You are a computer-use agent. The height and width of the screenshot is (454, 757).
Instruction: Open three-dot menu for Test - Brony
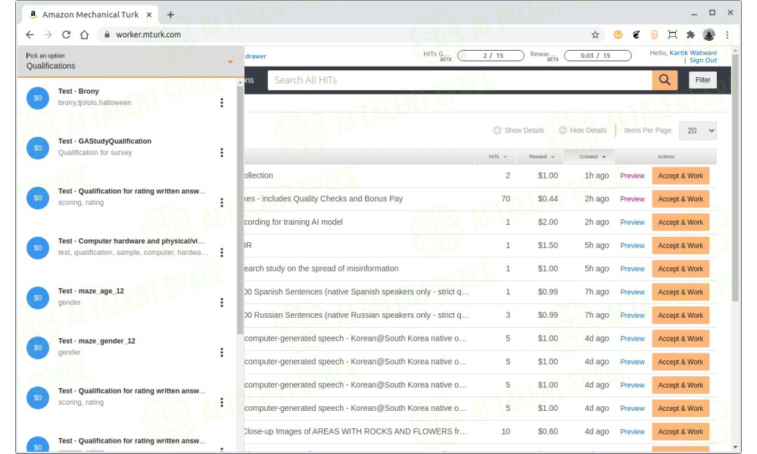[222, 103]
